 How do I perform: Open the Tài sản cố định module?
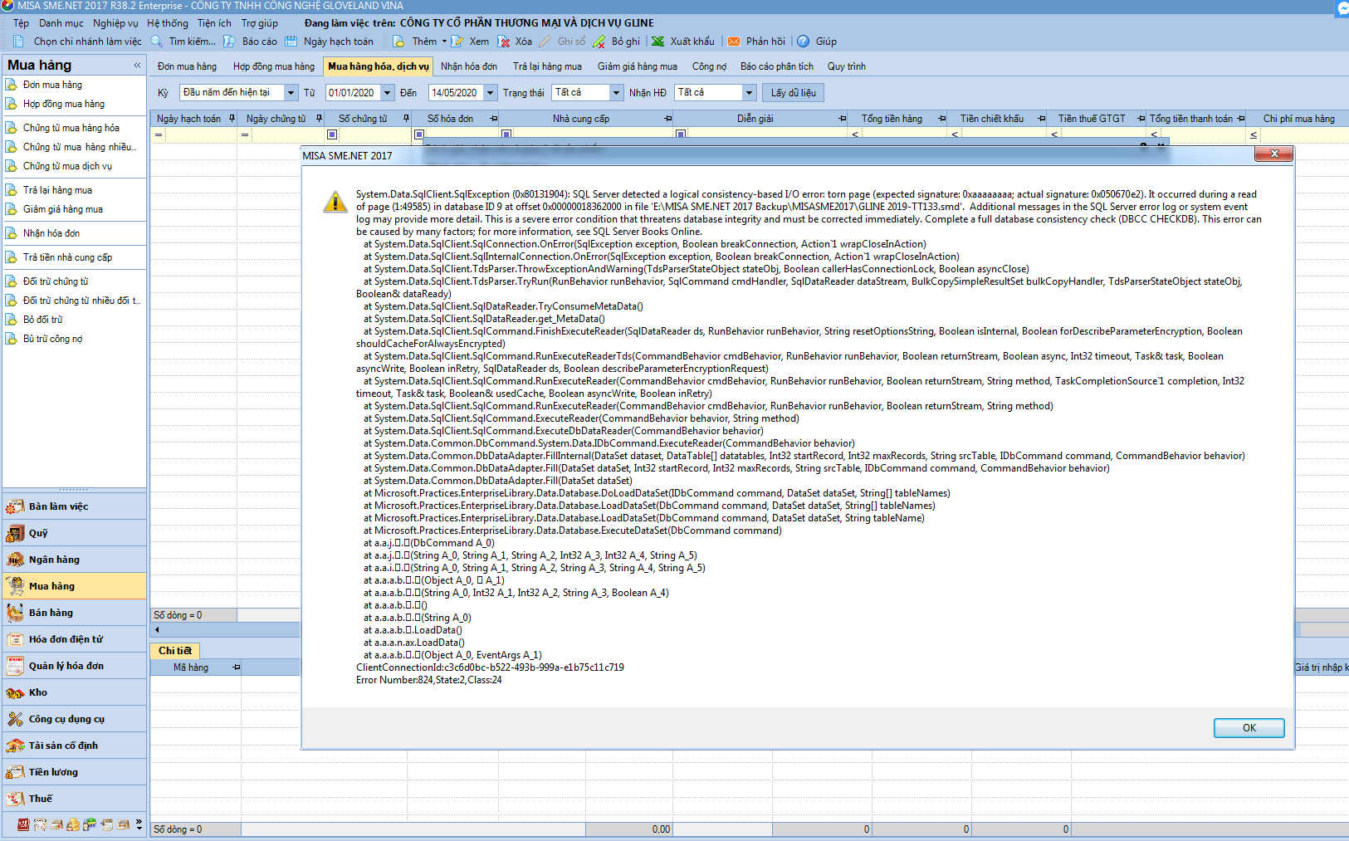click(75, 746)
